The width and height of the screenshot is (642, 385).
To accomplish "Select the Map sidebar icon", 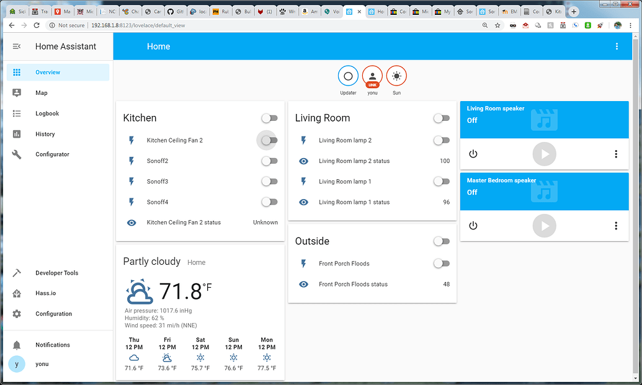I will pos(17,92).
